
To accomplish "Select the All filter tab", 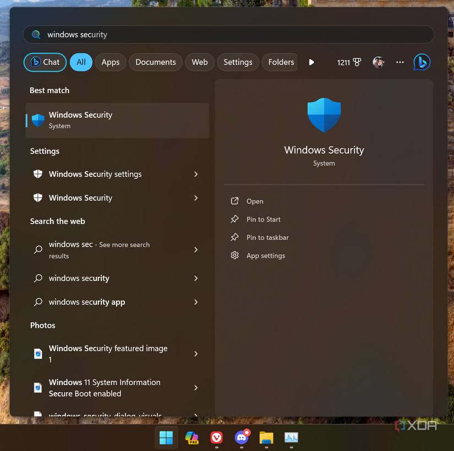I will [x=81, y=62].
